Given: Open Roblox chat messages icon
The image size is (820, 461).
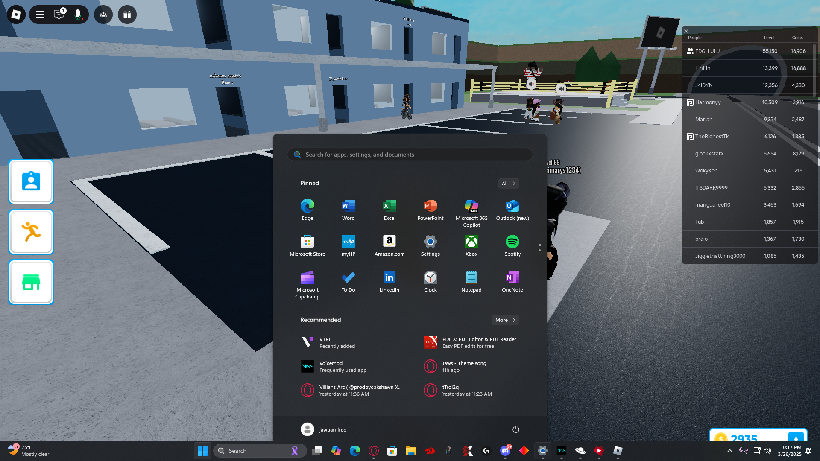Looking at the screenshot, I should 59,15.
